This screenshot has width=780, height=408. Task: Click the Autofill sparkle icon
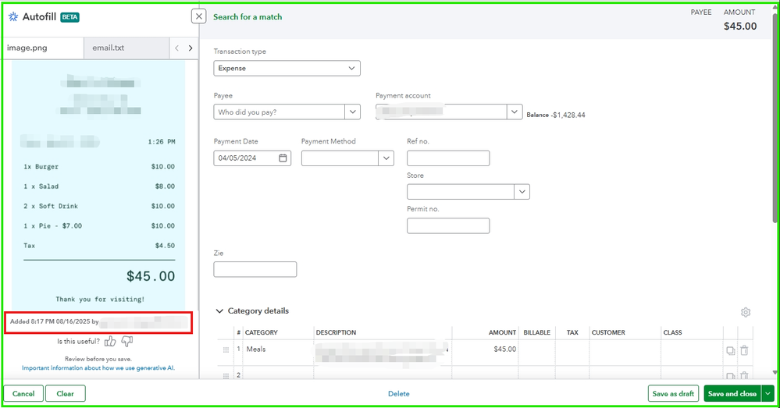13,17
